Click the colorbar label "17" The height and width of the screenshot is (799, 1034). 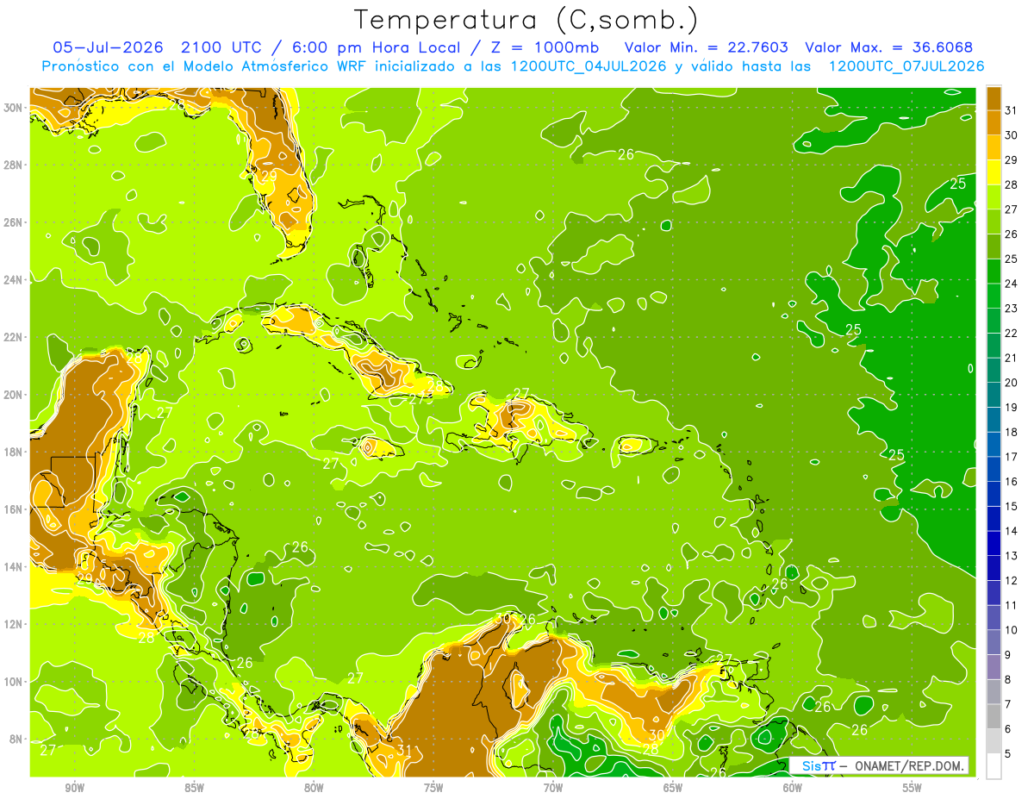click(1012, 457)
